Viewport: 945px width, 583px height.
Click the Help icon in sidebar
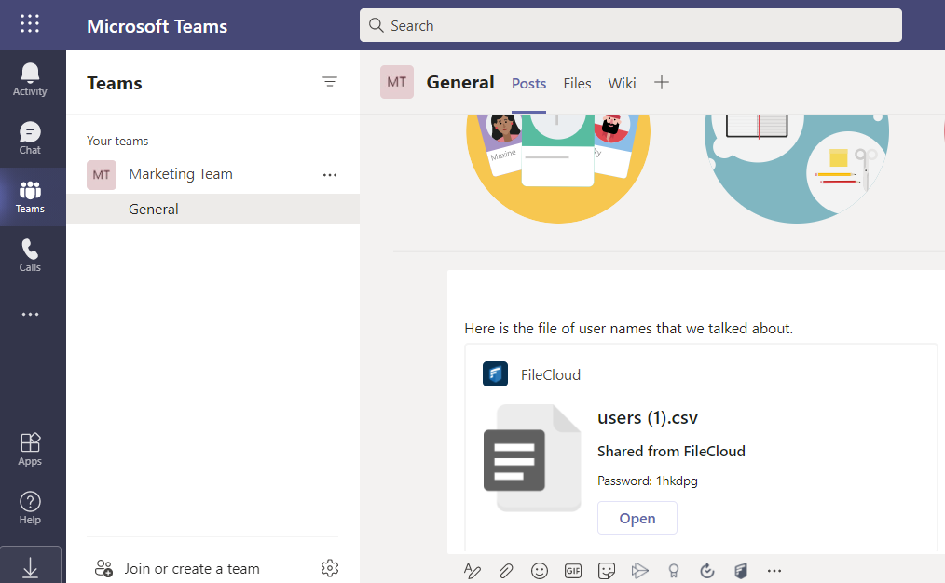coord(30,508)
